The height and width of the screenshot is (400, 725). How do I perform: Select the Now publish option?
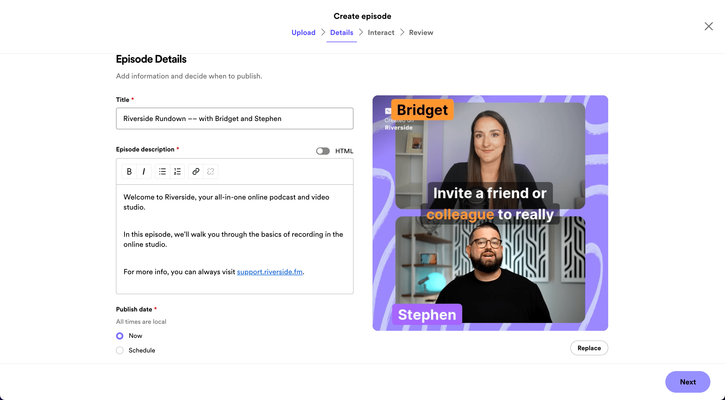[x=120, y=336]
